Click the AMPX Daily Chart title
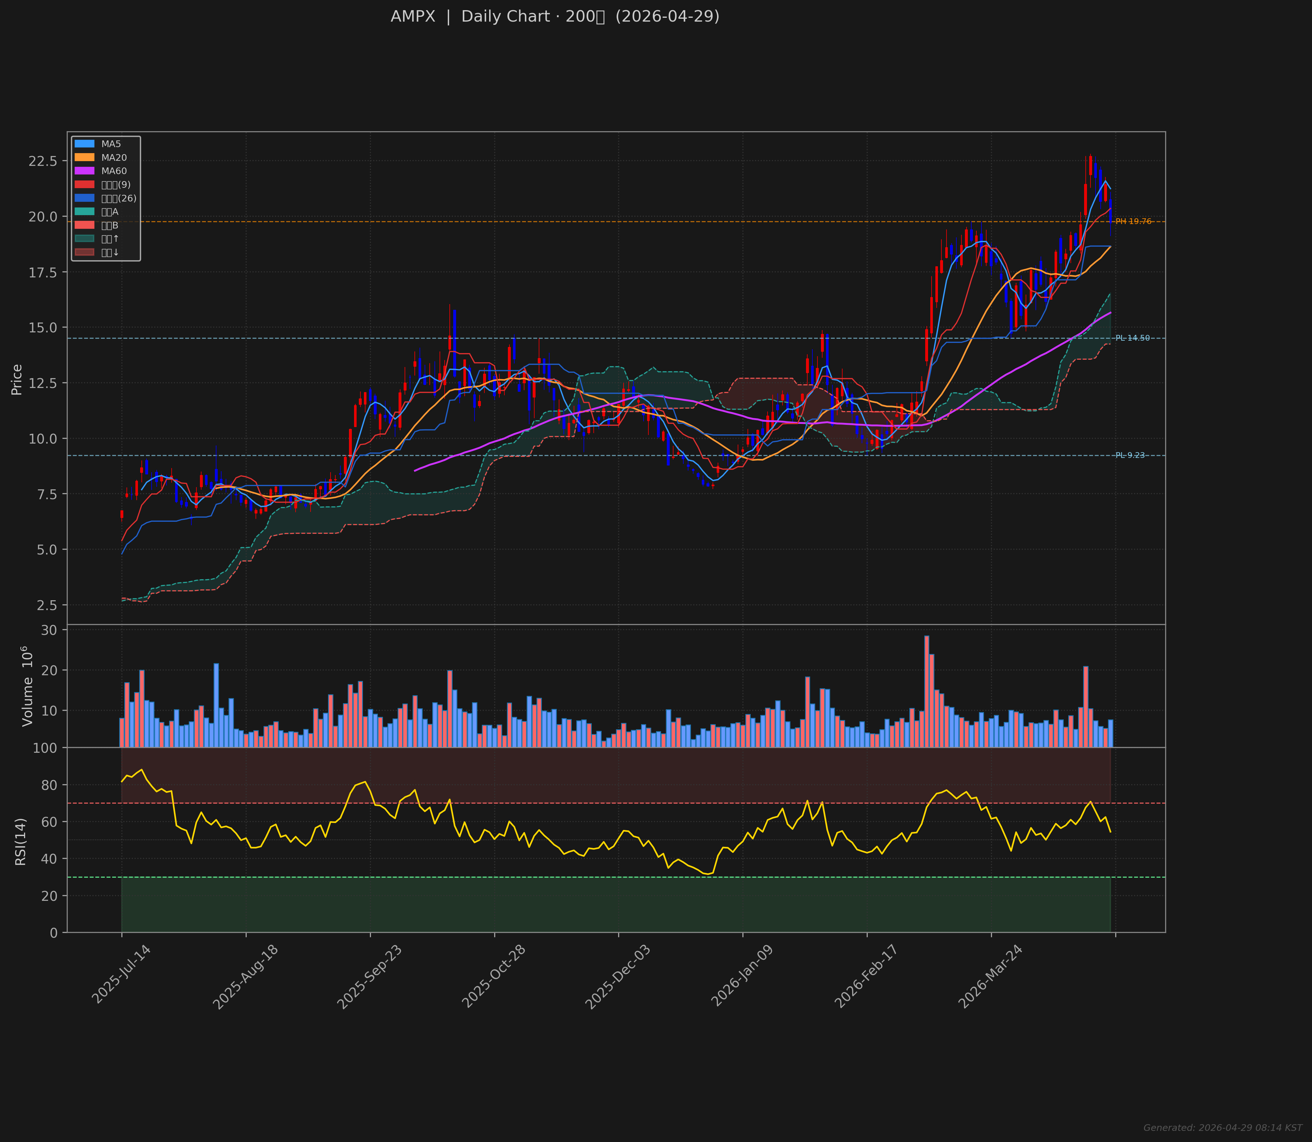 coord(555,17)
